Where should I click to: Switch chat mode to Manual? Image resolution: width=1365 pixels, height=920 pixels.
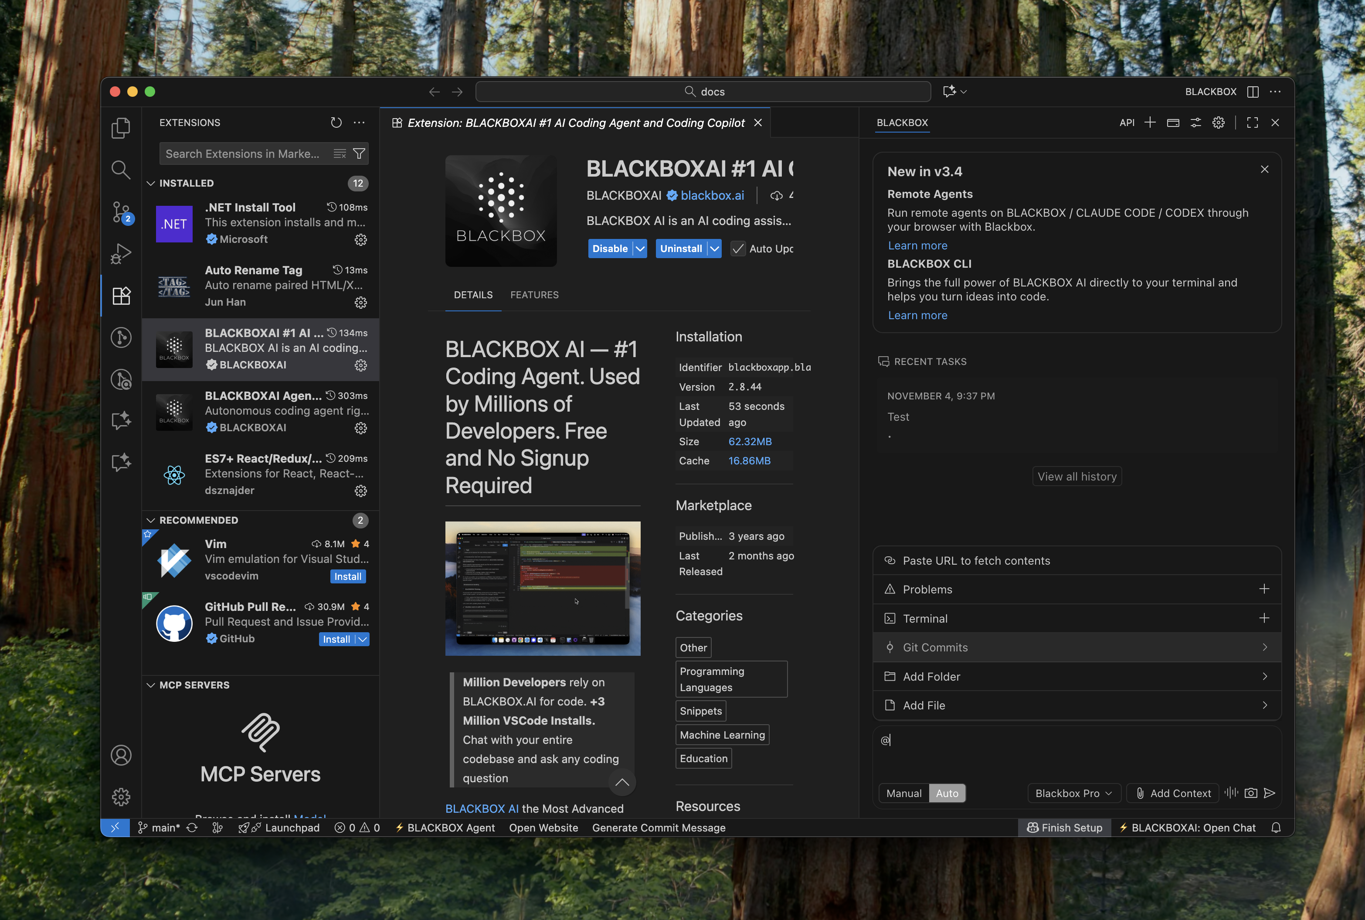click(x=903, y=793)
